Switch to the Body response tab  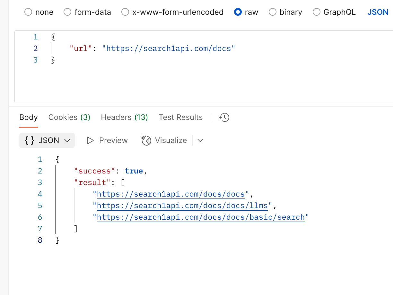point(29,117)
